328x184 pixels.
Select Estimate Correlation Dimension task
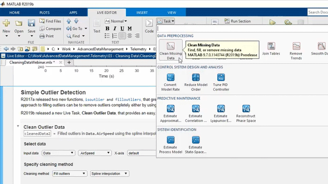pyautogui.click(x=196, y=113)
